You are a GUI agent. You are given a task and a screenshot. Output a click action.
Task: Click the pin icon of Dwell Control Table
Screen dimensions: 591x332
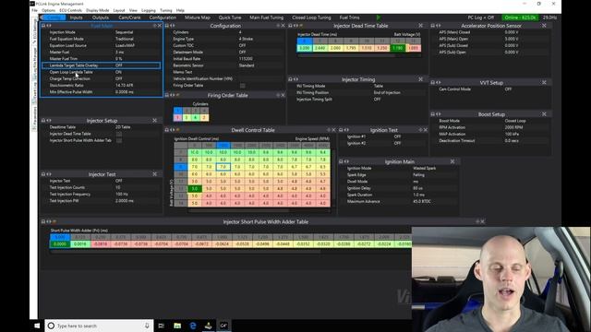point(167,130)
